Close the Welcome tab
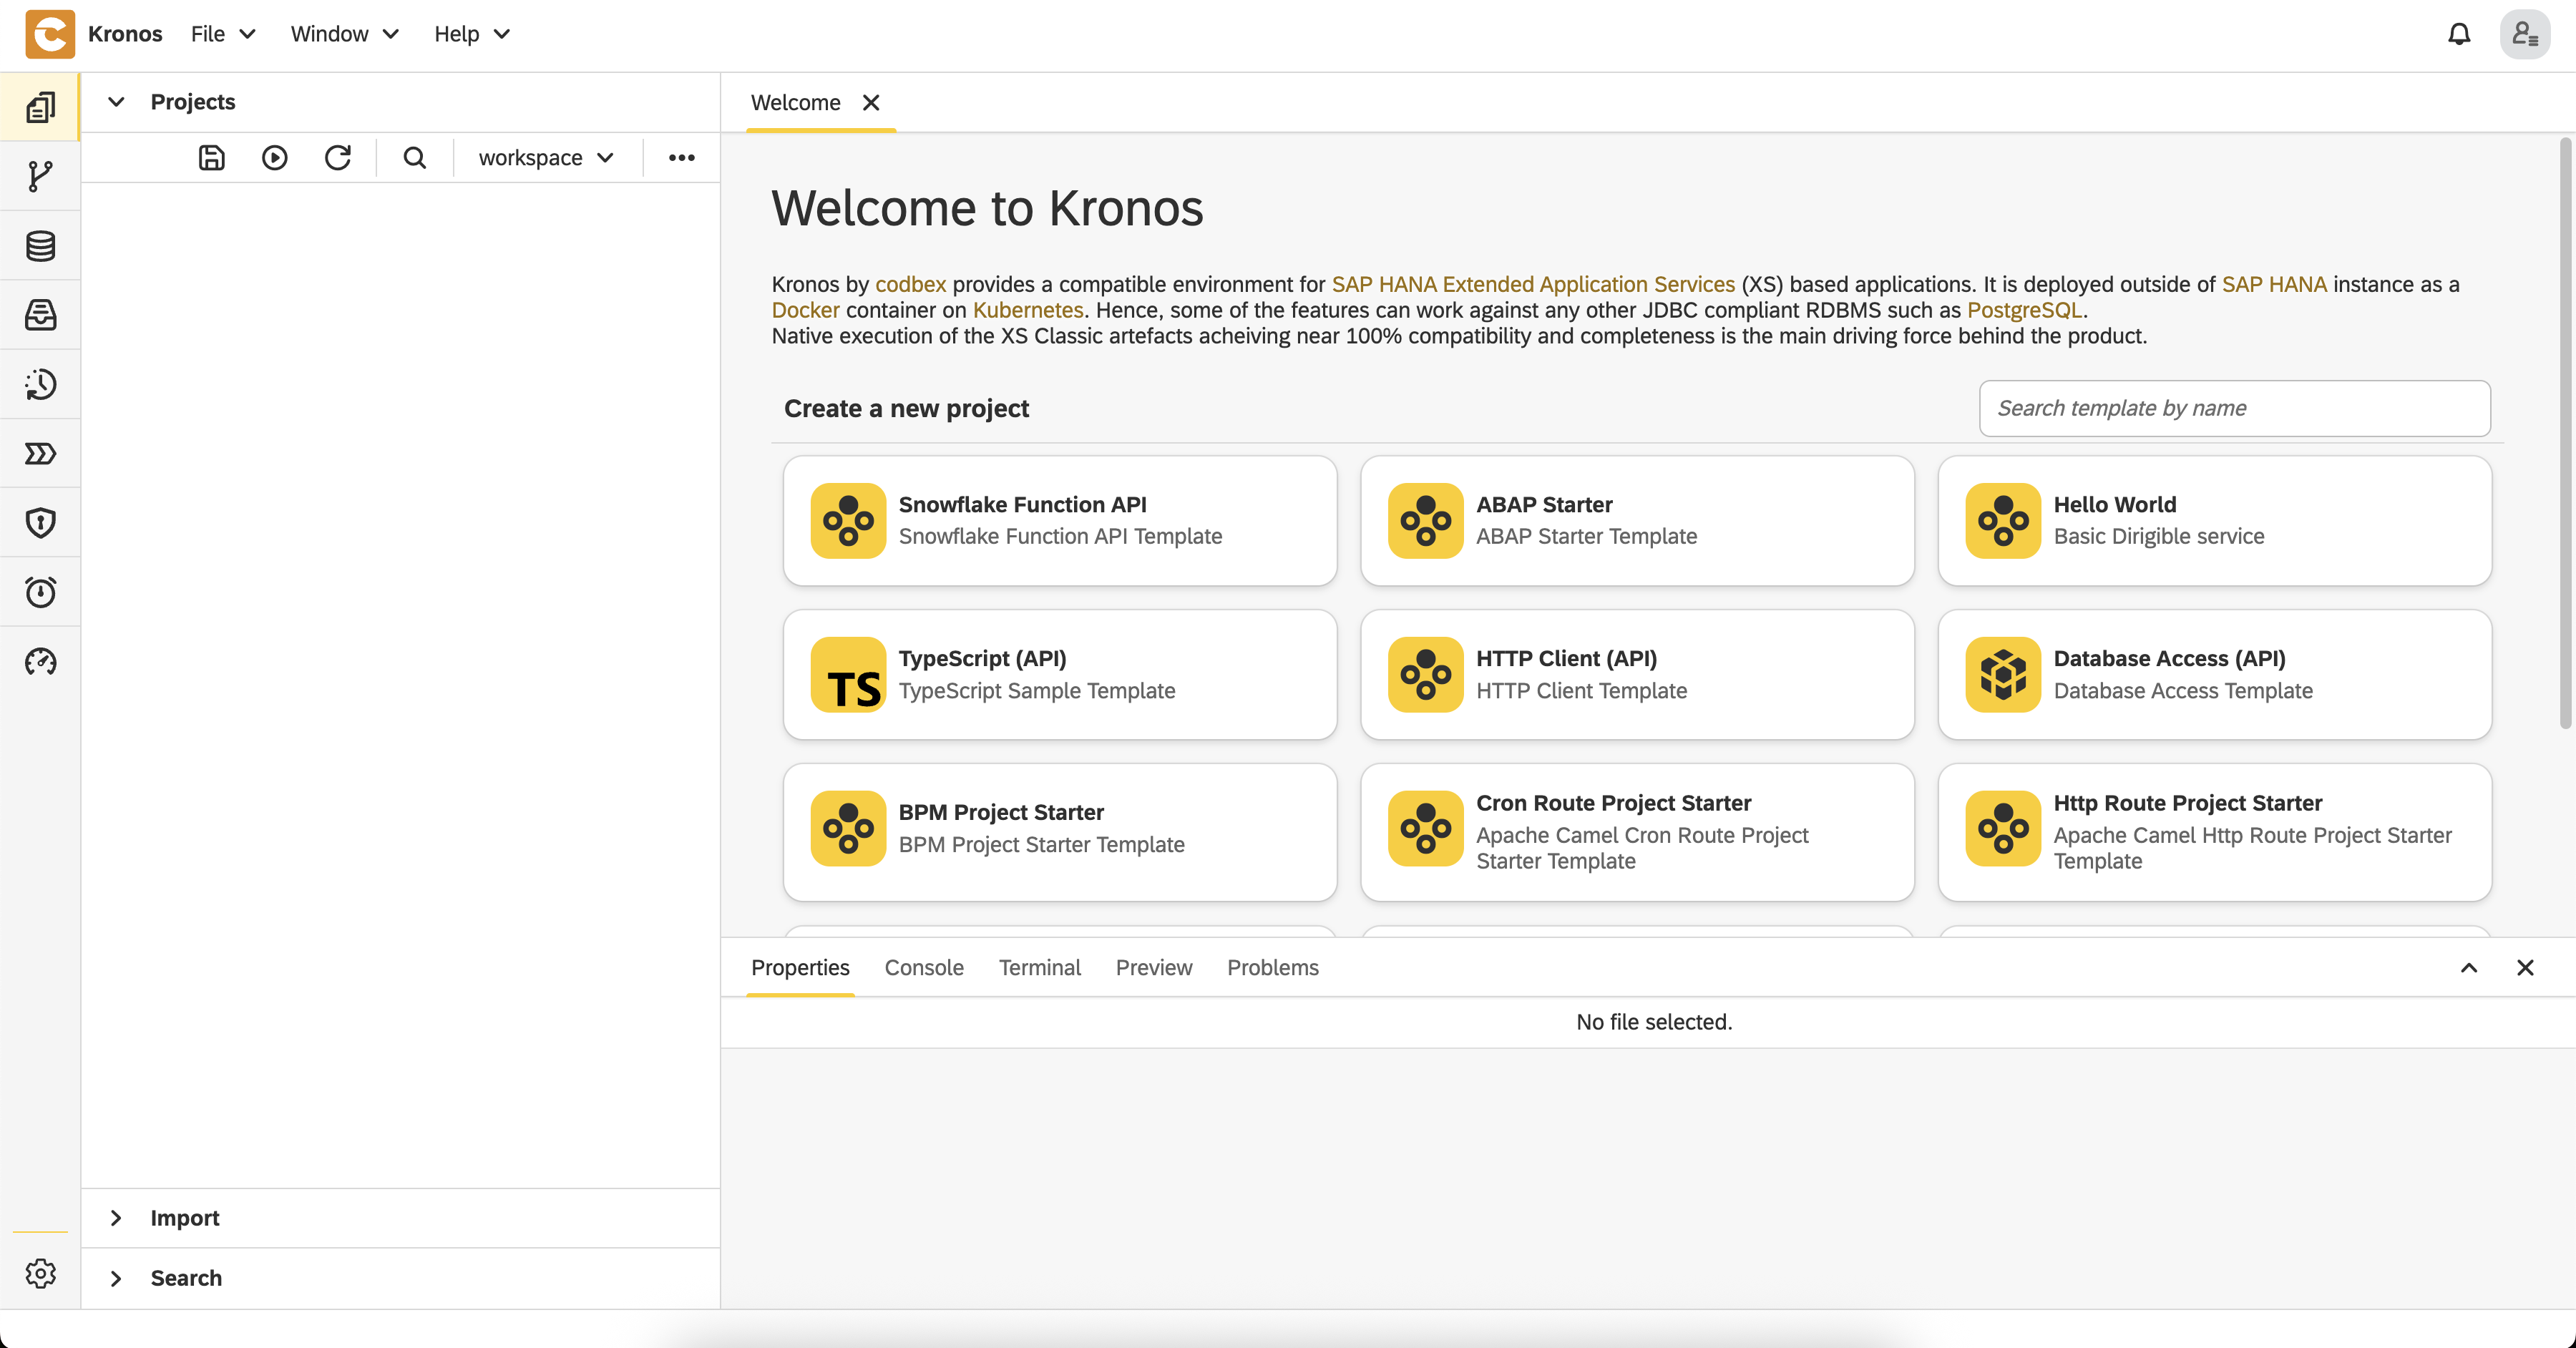This screenshot has width=2576, height=1348. (x=871, y=102)
